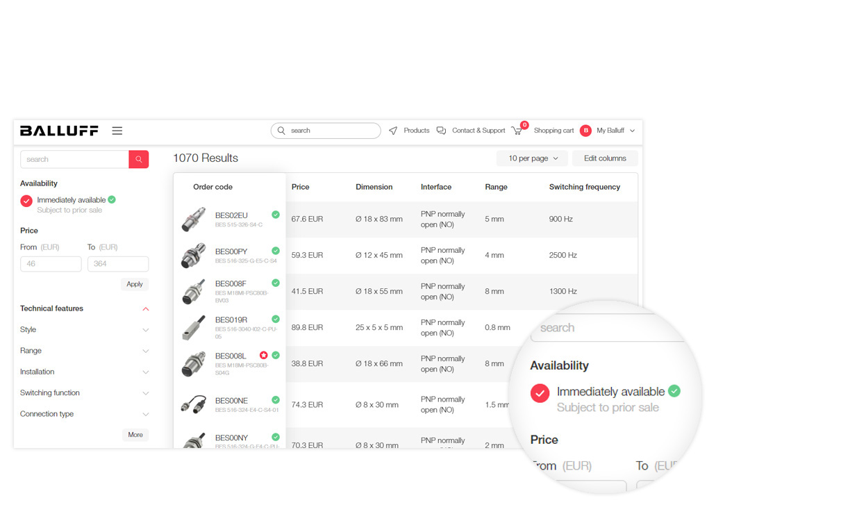Open the 10 per page dropdown
Image resolution: width=866 pixels, height=521 pixels.
click(x=532, y=158)
